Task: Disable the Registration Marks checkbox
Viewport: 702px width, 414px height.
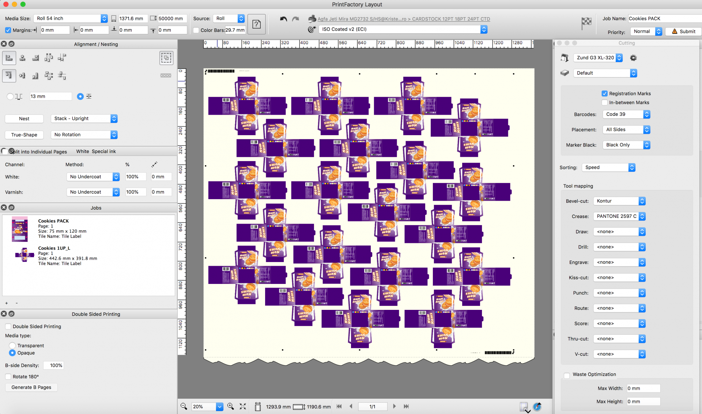Action: click(x=604, y=94)
